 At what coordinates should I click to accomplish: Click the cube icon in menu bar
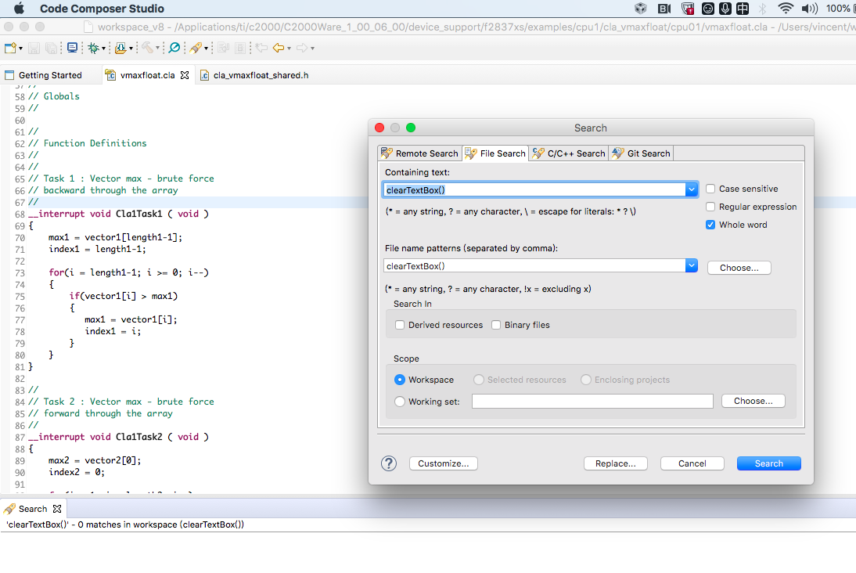click(x=640, y=8)
